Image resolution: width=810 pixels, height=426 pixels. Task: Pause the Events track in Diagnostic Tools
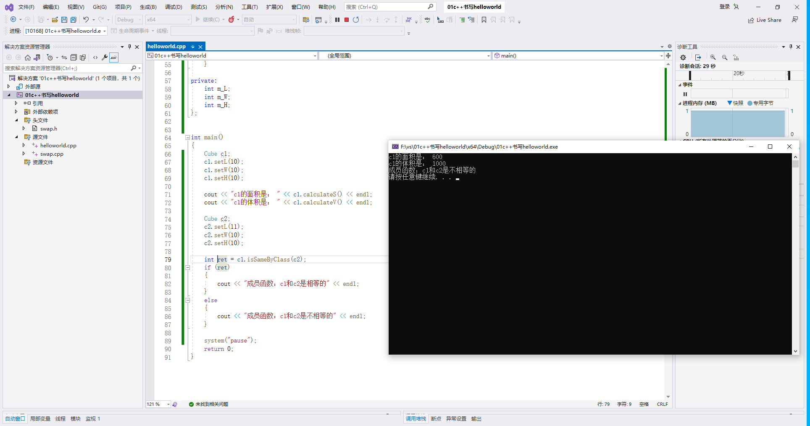[x=685, y=94]
